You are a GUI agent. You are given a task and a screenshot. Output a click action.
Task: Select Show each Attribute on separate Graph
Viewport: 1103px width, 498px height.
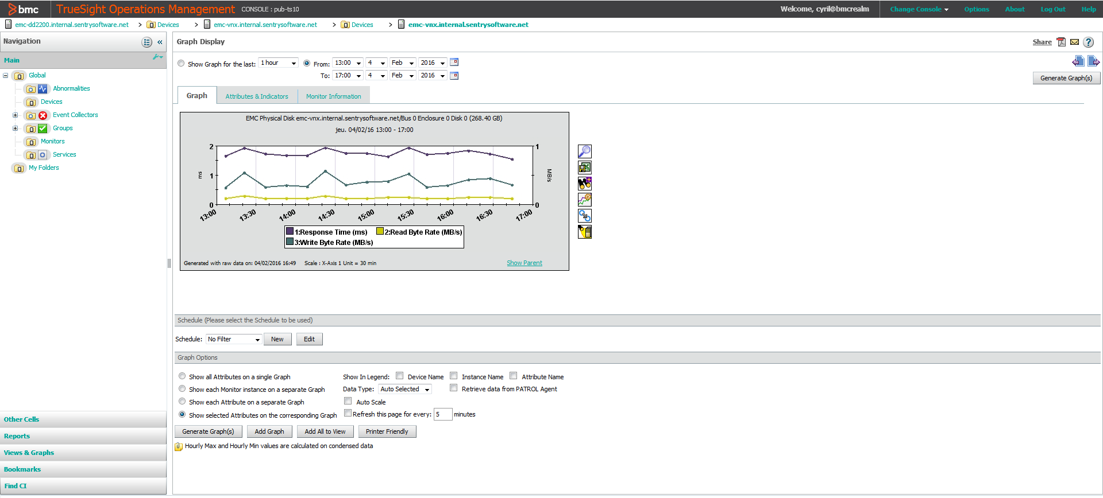point(182,402)
